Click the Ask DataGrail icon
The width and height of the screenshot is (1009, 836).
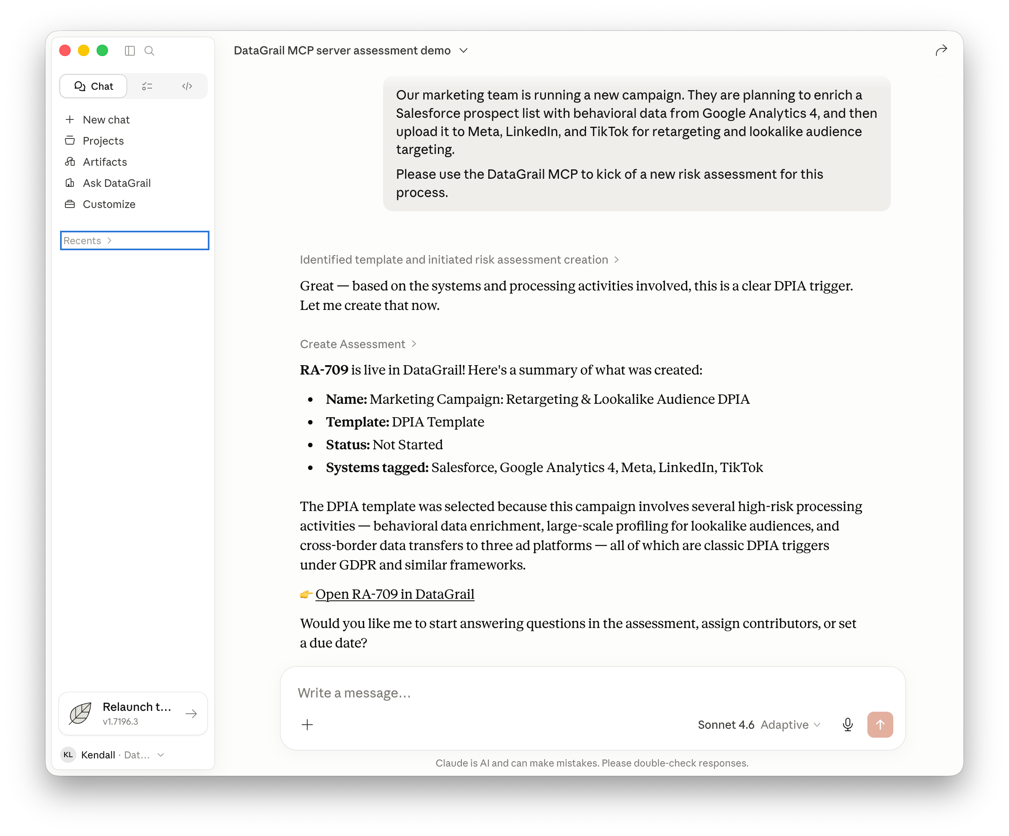(70, 183)
